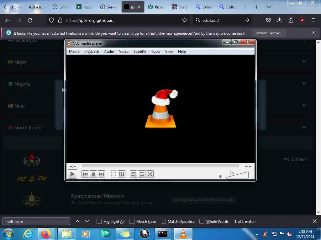Open VLC Video menu
This screenshot has width=321, height=240.
(x=124, y=52)
